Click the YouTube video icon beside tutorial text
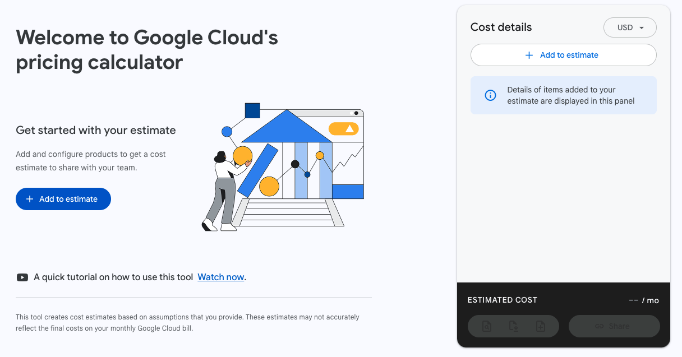 [x=22, y=277]
